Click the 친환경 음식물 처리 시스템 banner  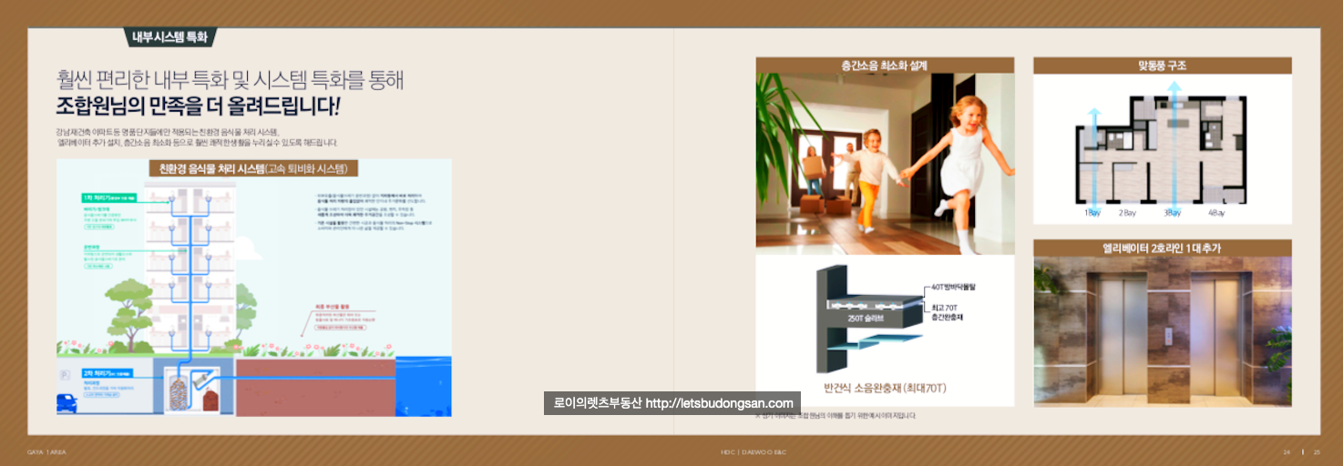tap(253, 169)
